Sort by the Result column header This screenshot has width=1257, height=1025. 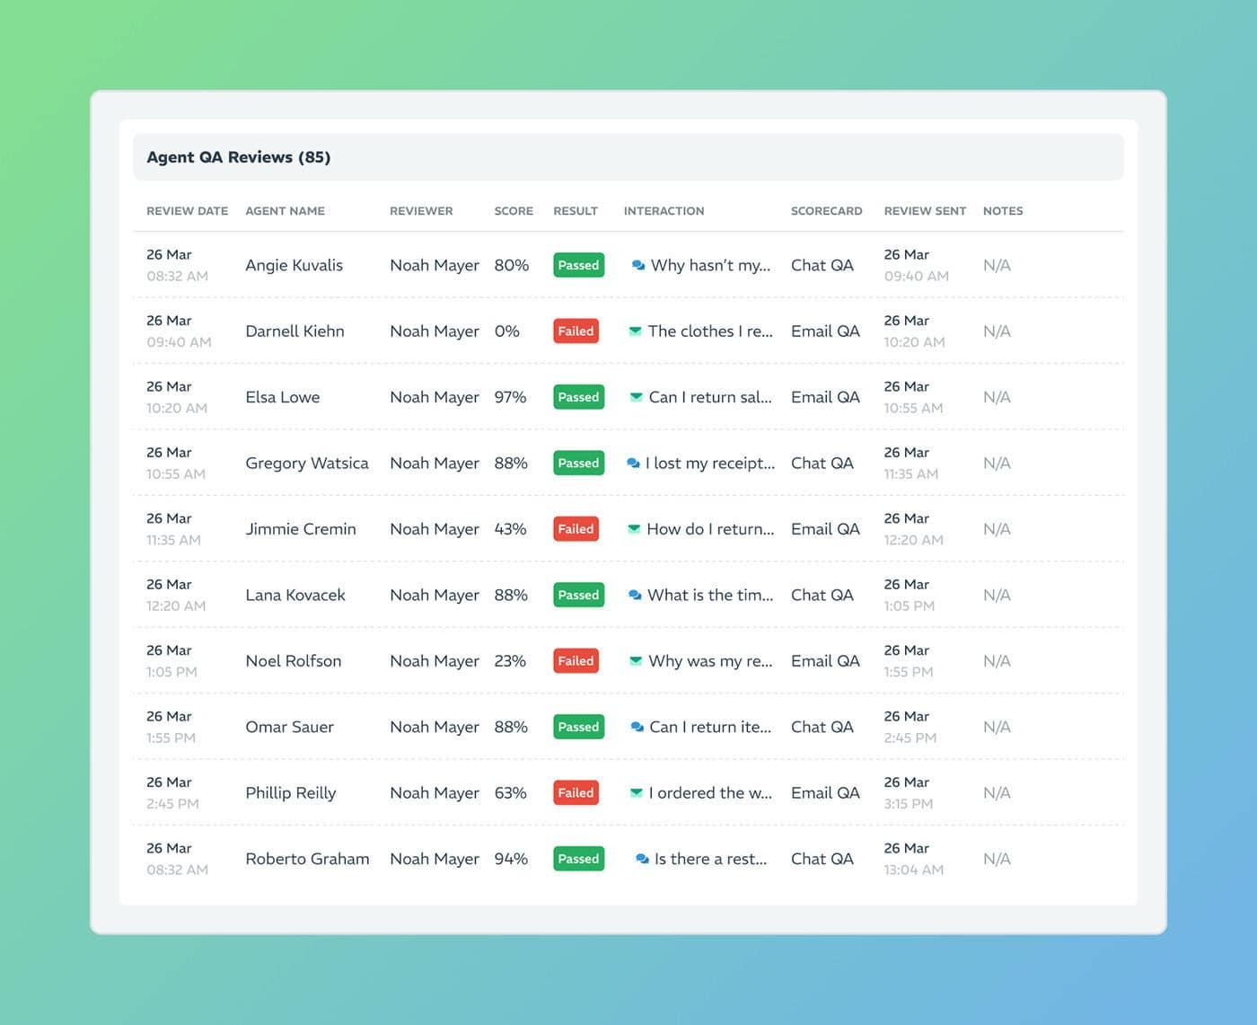(576, 211)
